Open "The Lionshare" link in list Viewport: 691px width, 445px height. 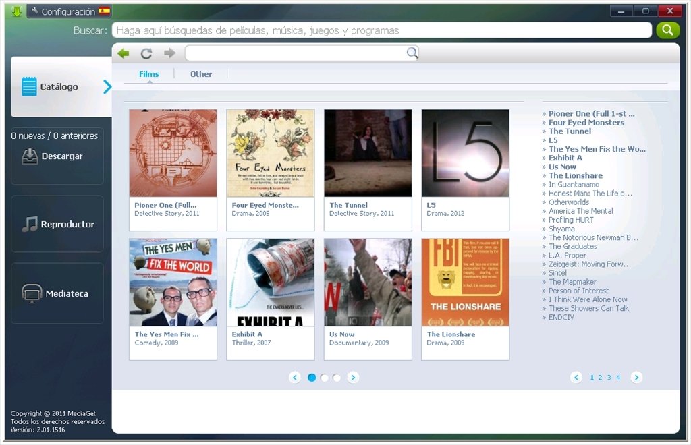576,175
